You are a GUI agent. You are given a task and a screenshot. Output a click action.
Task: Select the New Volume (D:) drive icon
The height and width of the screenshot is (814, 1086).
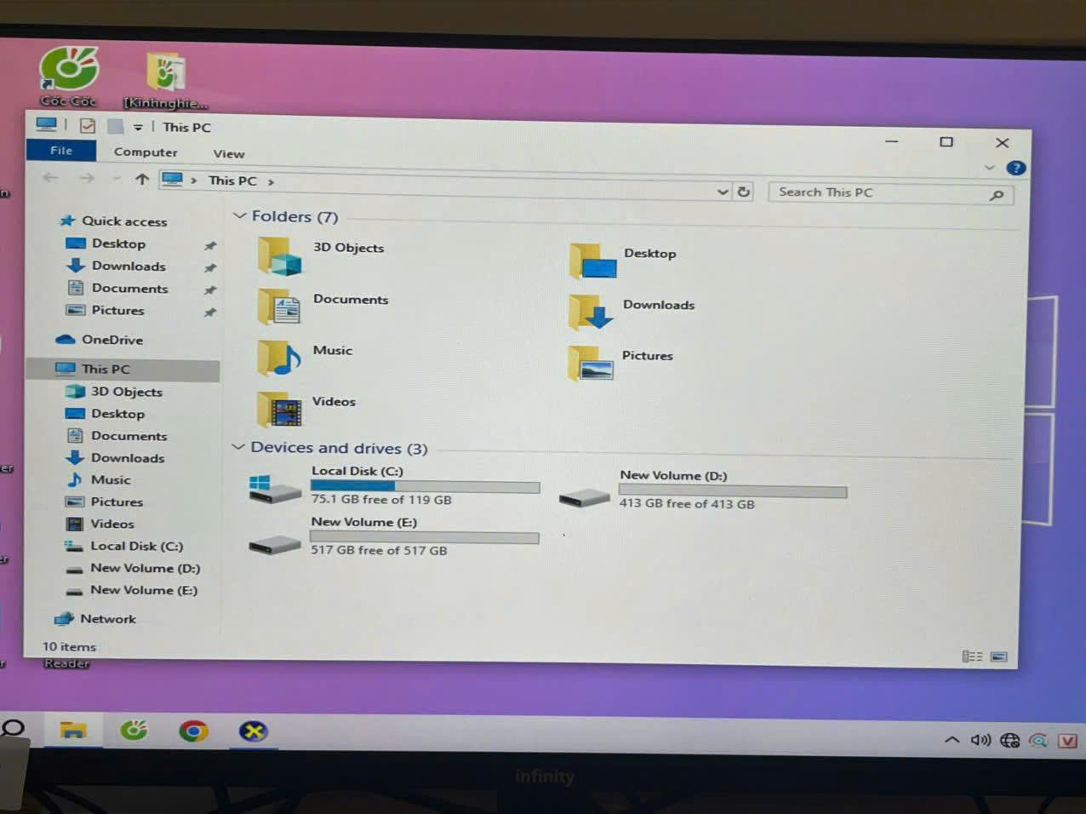pyautogui.click(x=585, y=496)
